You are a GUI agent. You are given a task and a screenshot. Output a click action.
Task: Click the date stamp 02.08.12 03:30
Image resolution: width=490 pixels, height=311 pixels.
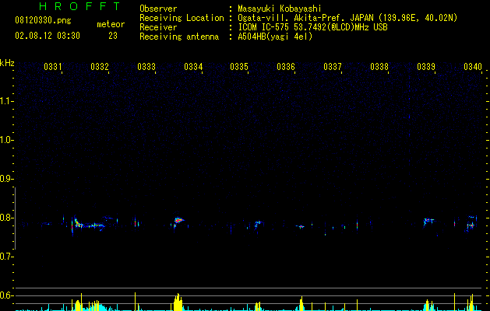(48, 36)
